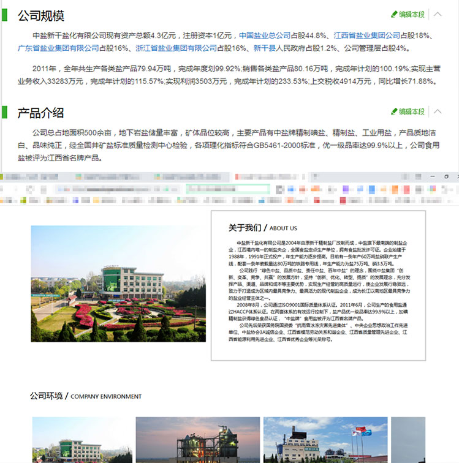Screen dimensions: 459x463
Task: Collapse the 公司规模 section with its chevron
Action: 438,14
